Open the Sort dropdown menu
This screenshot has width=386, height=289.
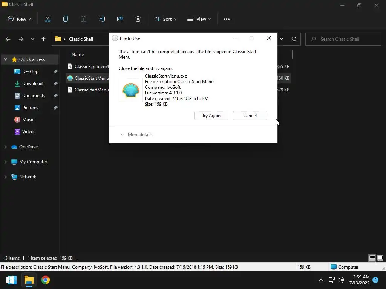pyautogui.click(x=165, y=19)
